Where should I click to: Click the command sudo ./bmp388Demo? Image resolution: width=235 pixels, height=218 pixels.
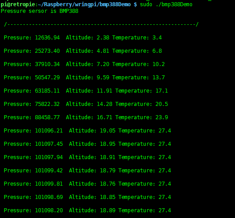pos(166,4)
